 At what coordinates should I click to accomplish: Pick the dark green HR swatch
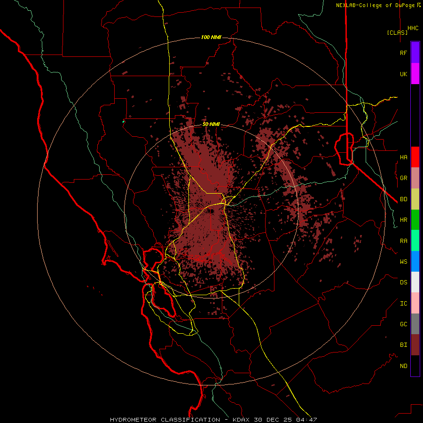415,220
